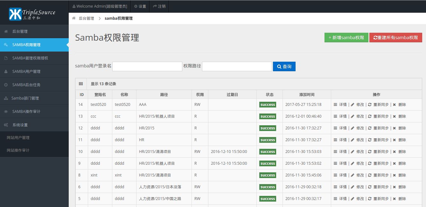The width and height of the screenshot is (426, 207).
Task: Open 网站操作审计 submenu item
Action: click(x=34, y=150)
